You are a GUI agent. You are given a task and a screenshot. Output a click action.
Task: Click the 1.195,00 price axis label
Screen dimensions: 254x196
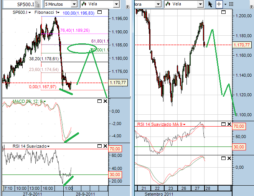pos(120,19)
